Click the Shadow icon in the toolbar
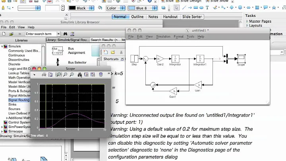286x161 pixels. point(163,8)
